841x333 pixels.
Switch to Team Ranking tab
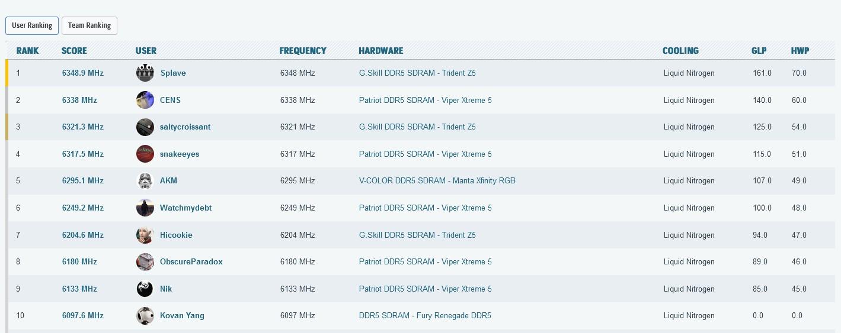coord(89,25)
